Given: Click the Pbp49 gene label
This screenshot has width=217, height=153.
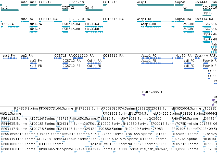Looking at the screenshot, I should [207, 13].
